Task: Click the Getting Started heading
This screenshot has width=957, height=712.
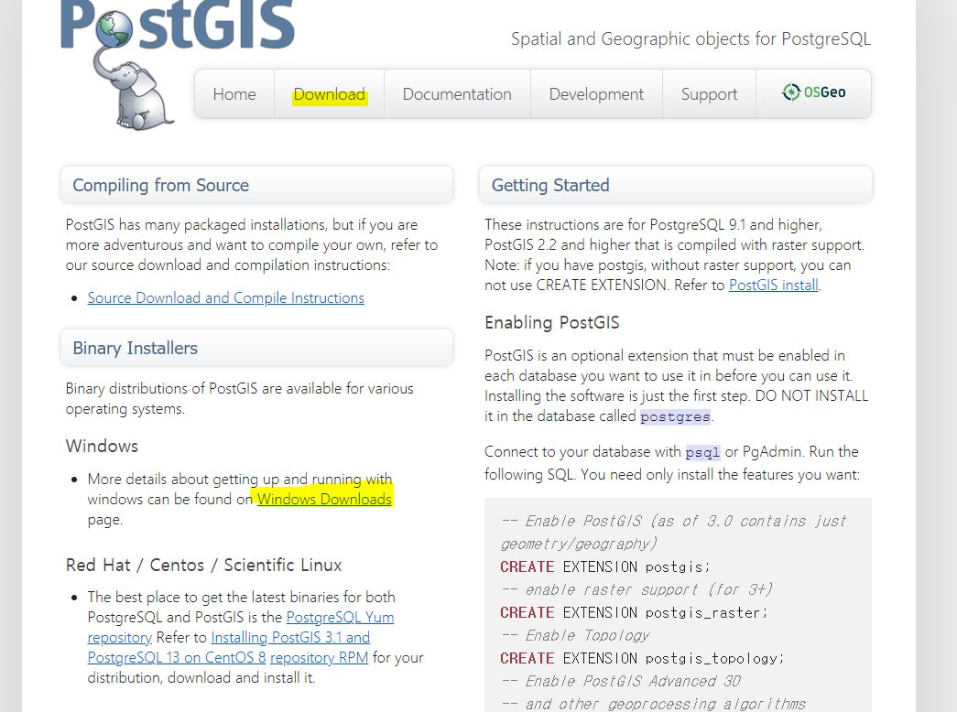Action: [550, 185]
